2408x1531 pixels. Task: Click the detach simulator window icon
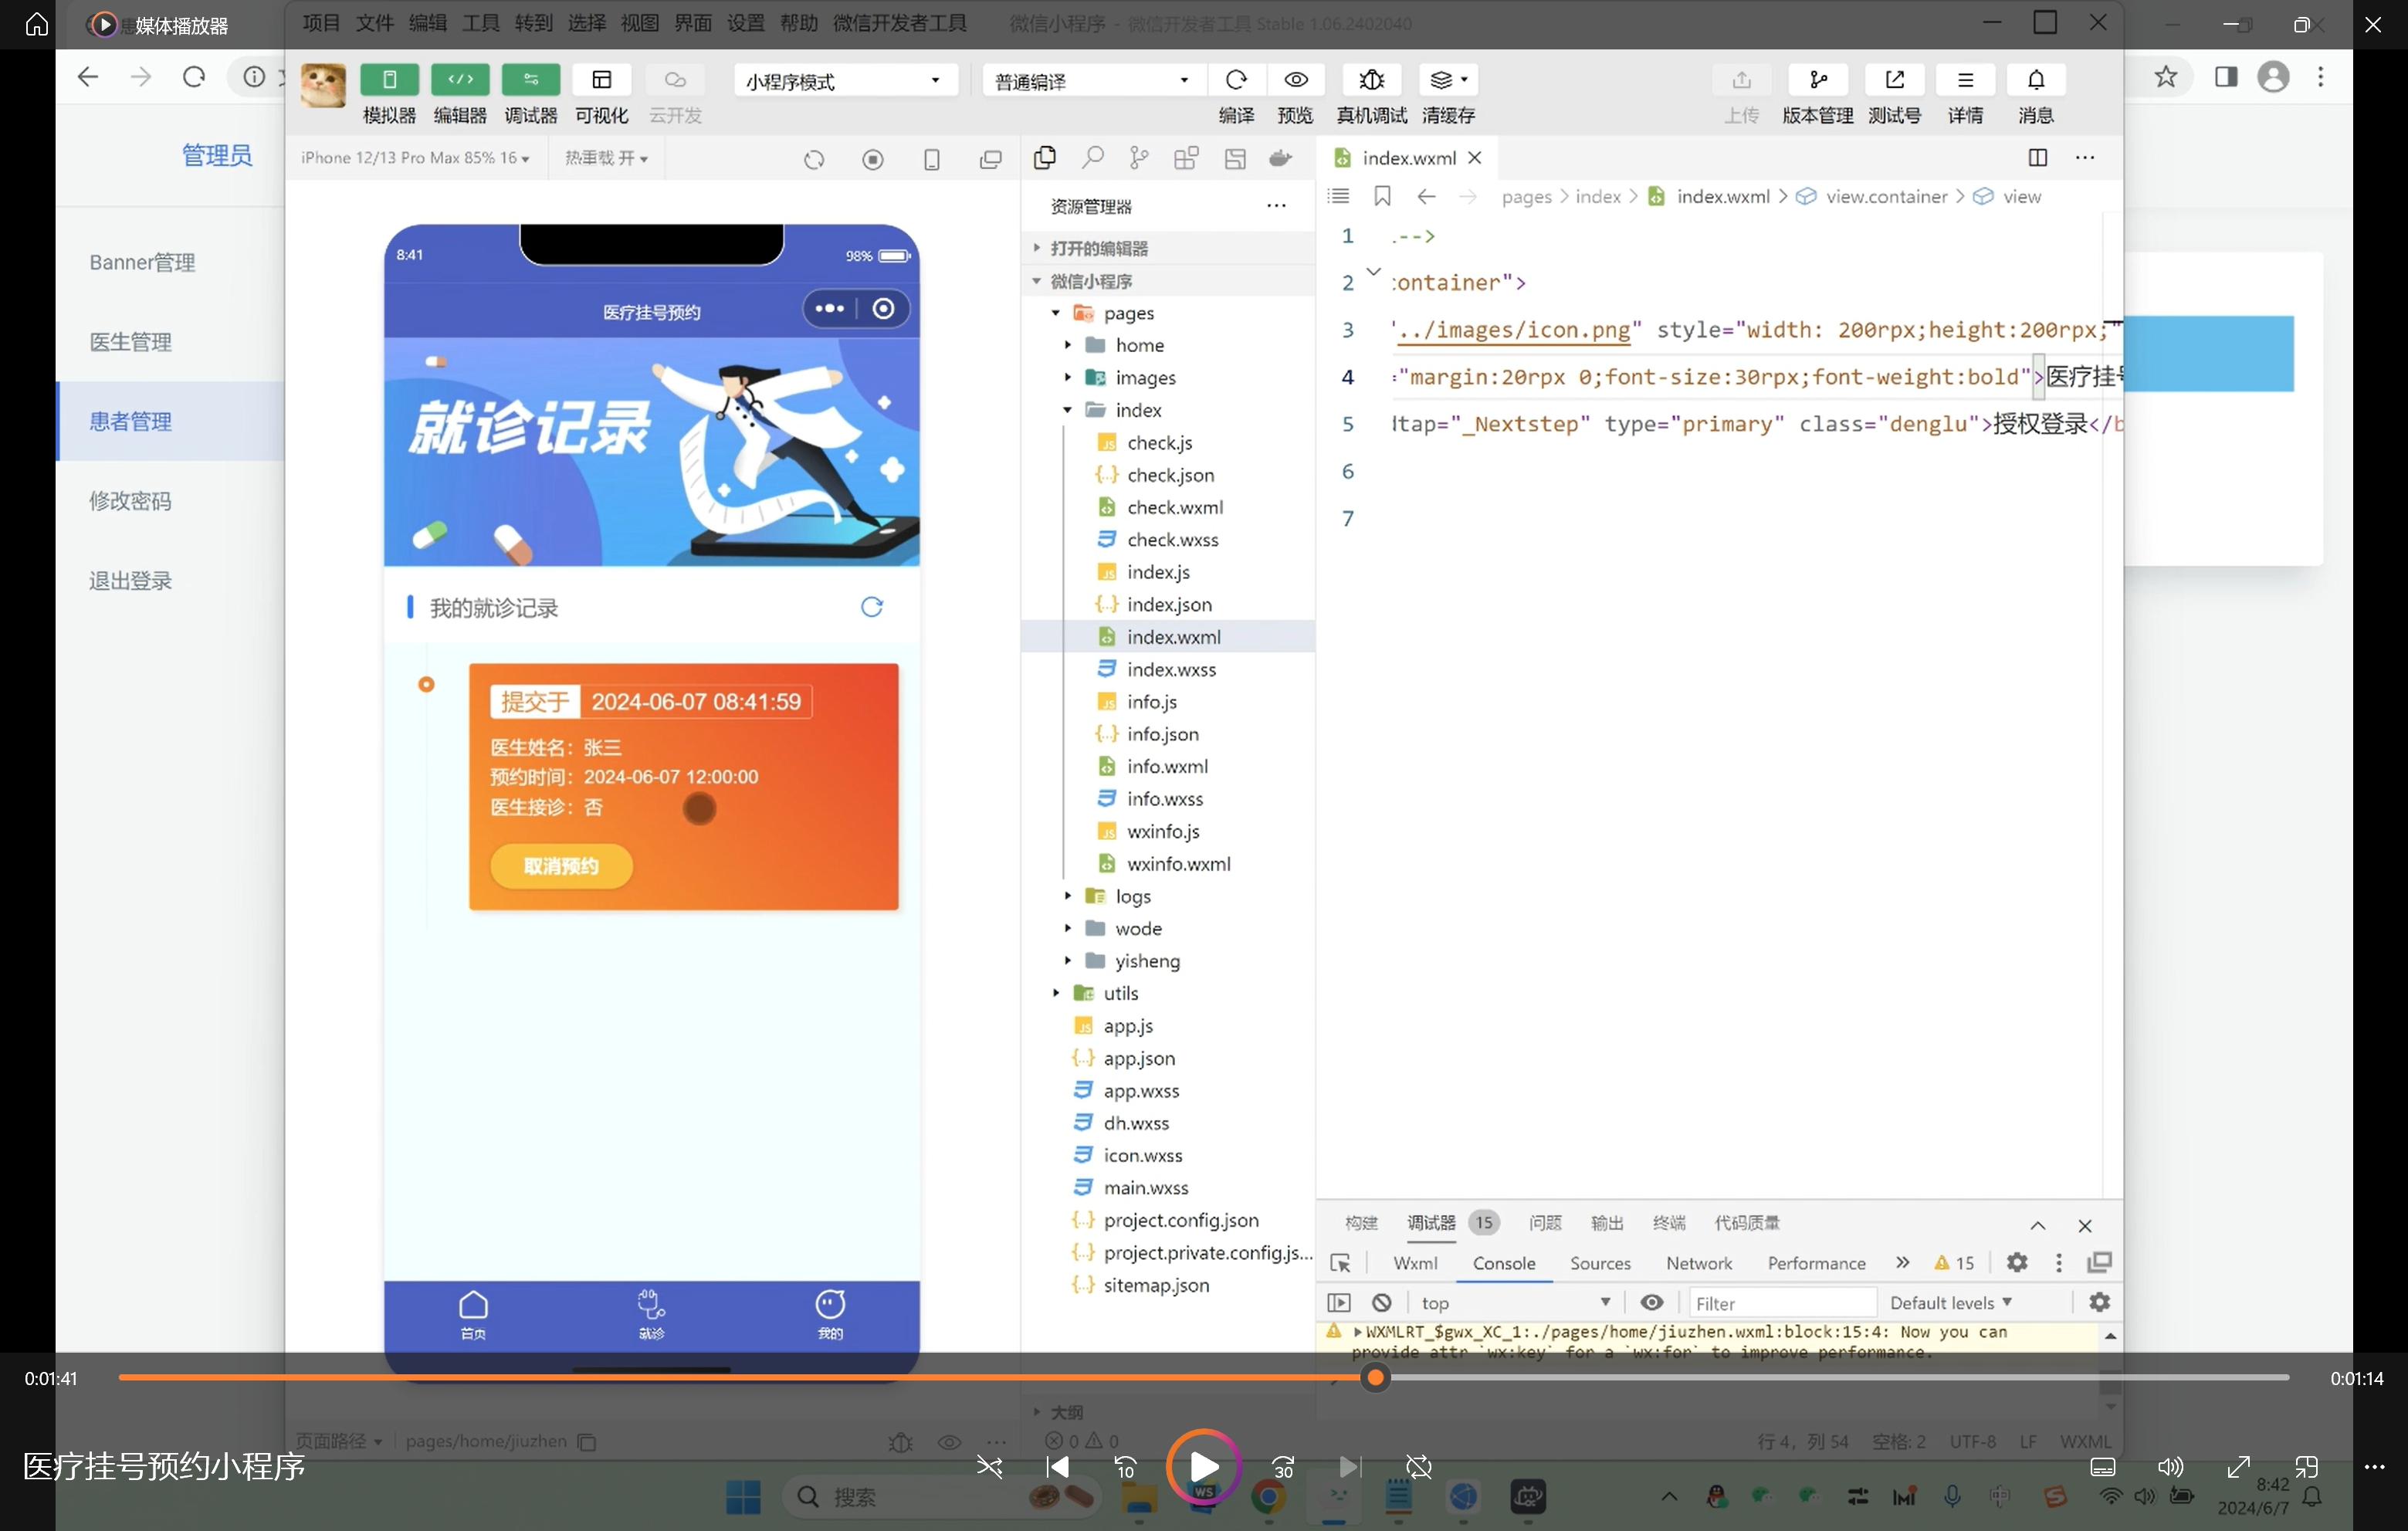991,160
